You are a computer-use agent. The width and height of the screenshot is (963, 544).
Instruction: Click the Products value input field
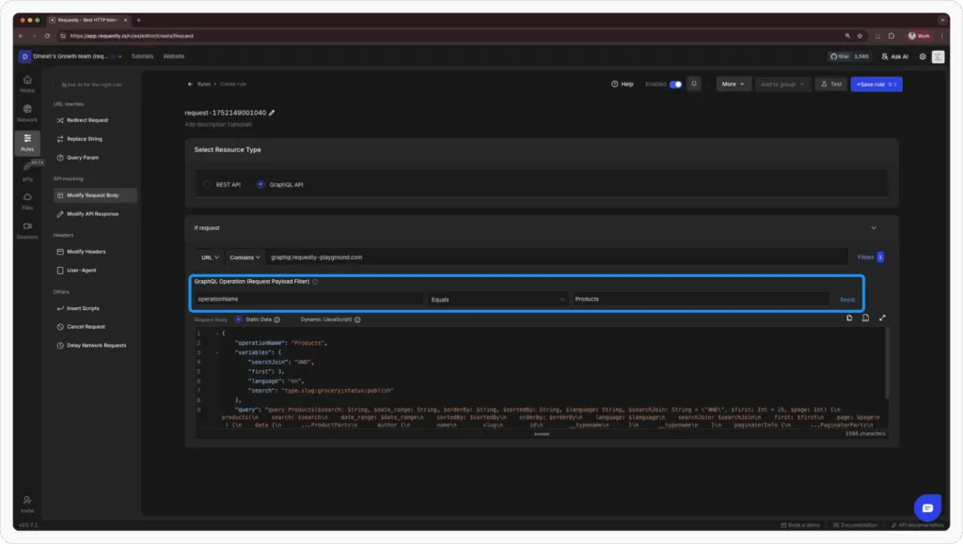pos(700,300)
